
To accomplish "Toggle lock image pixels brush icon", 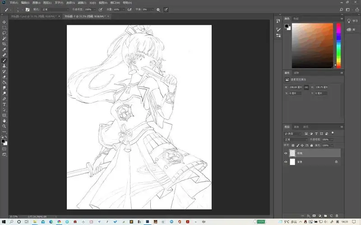I will 298,145.
